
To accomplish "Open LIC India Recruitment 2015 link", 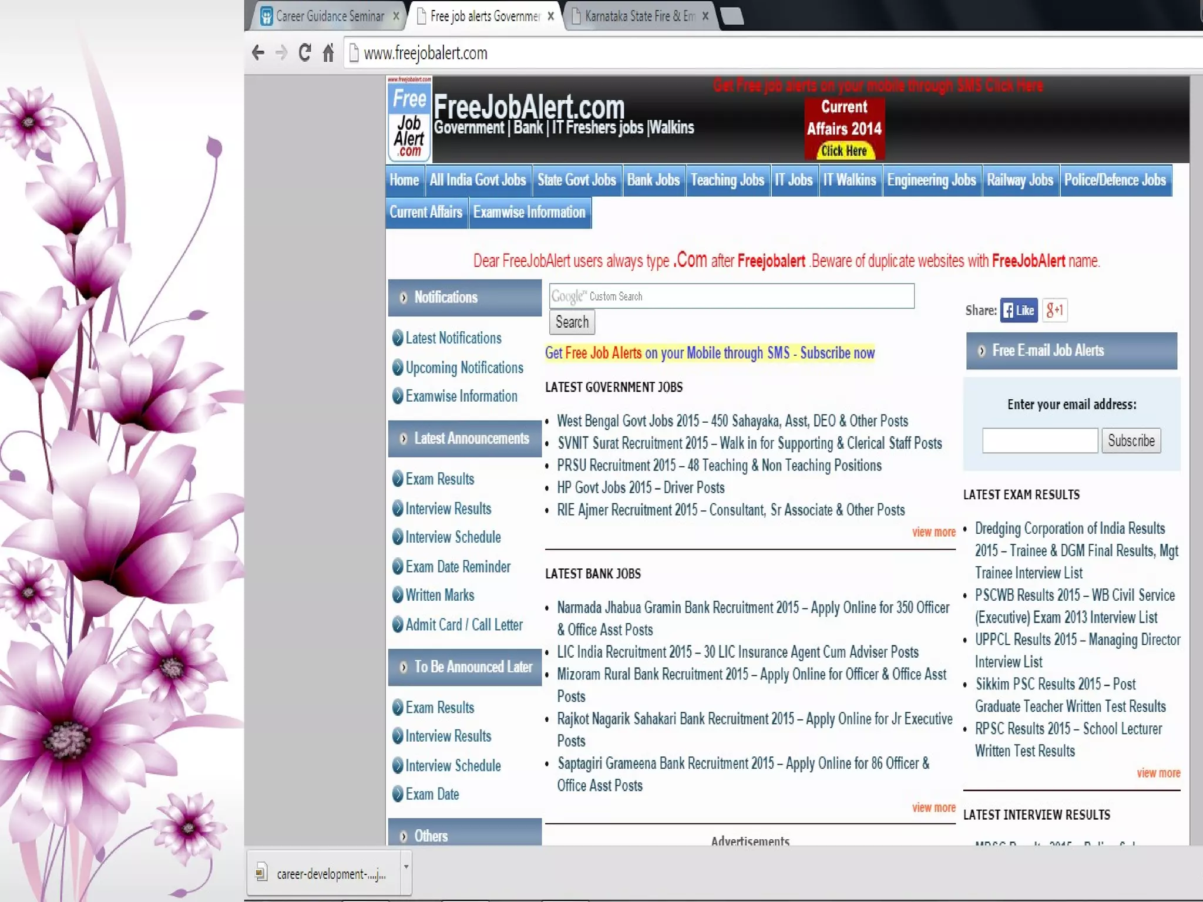I will 738,652.
